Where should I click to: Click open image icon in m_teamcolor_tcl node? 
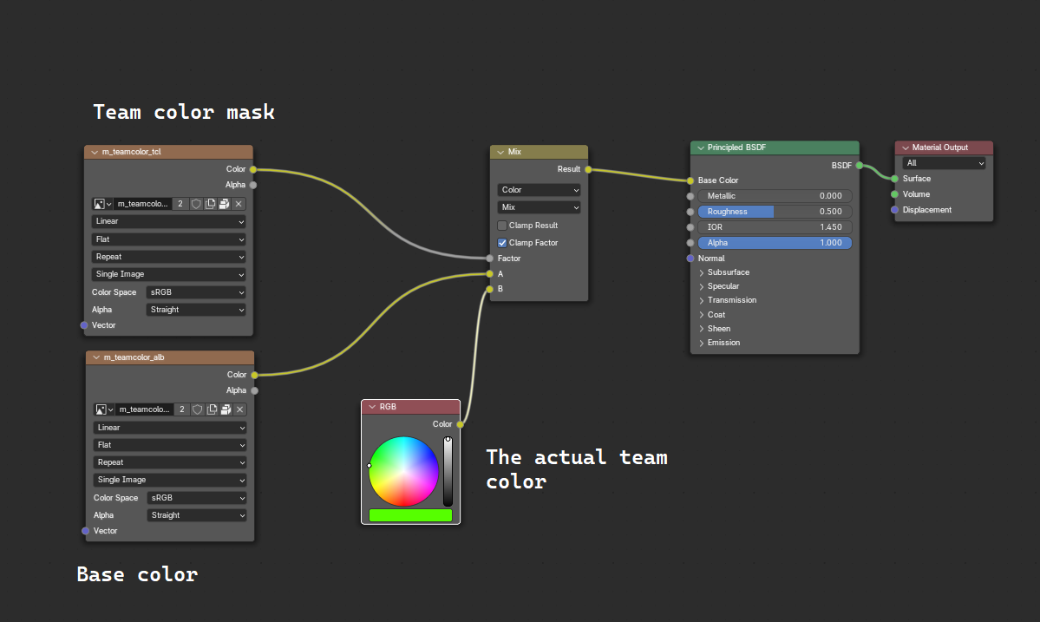224,204
